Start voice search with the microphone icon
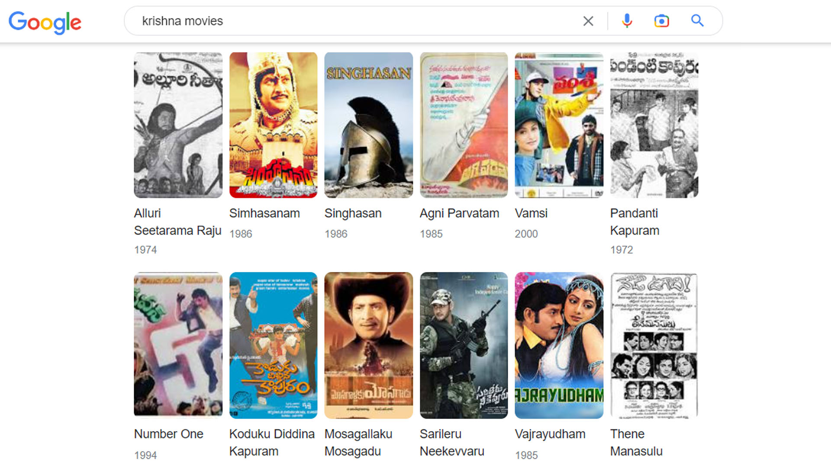 click(627, 21)
